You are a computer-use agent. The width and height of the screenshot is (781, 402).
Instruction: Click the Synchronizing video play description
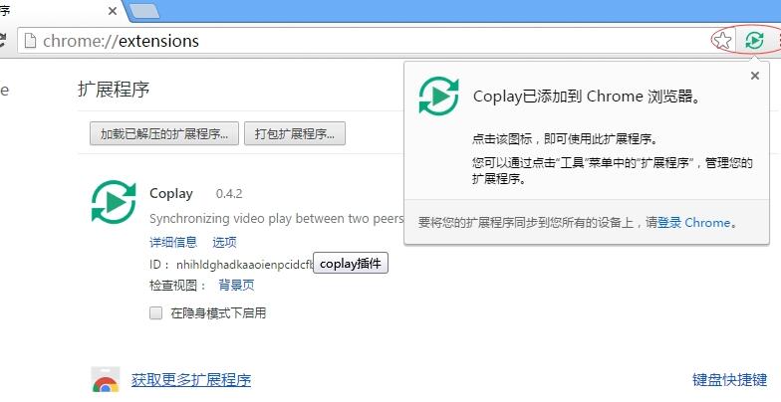[277, 219]
